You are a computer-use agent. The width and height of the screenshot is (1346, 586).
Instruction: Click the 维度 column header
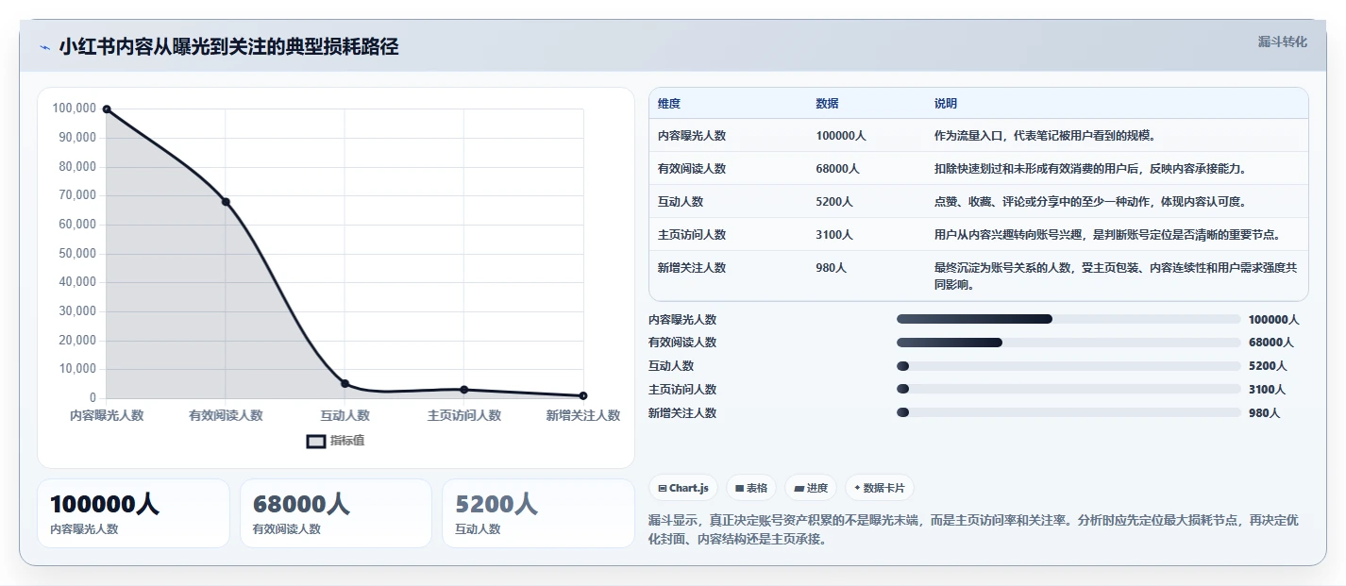[x=669, y=104]
